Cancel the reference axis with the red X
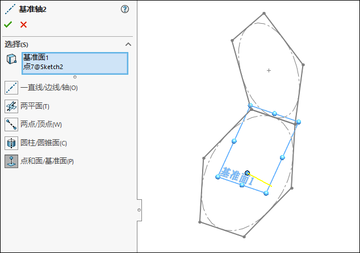The height and width of the screenshot is (253, 360). coord(23,24)
